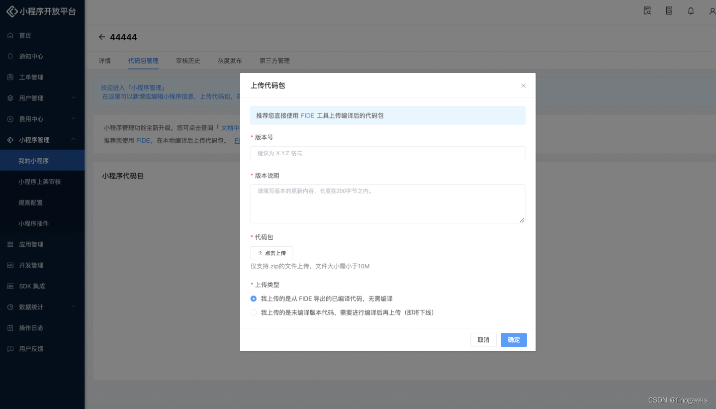Select radio for 未编译版本代码 upload type
Screen dimensions: 716x409
coord(254,312)
